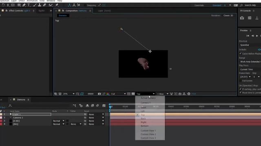This screenshot has width=261, height=146.
Task: Toggle lock on Effect Controls panel
Action: [7, 11]
